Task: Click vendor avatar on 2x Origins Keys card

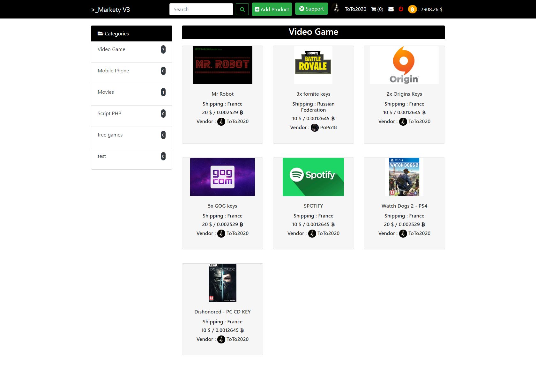Action: 403,121
